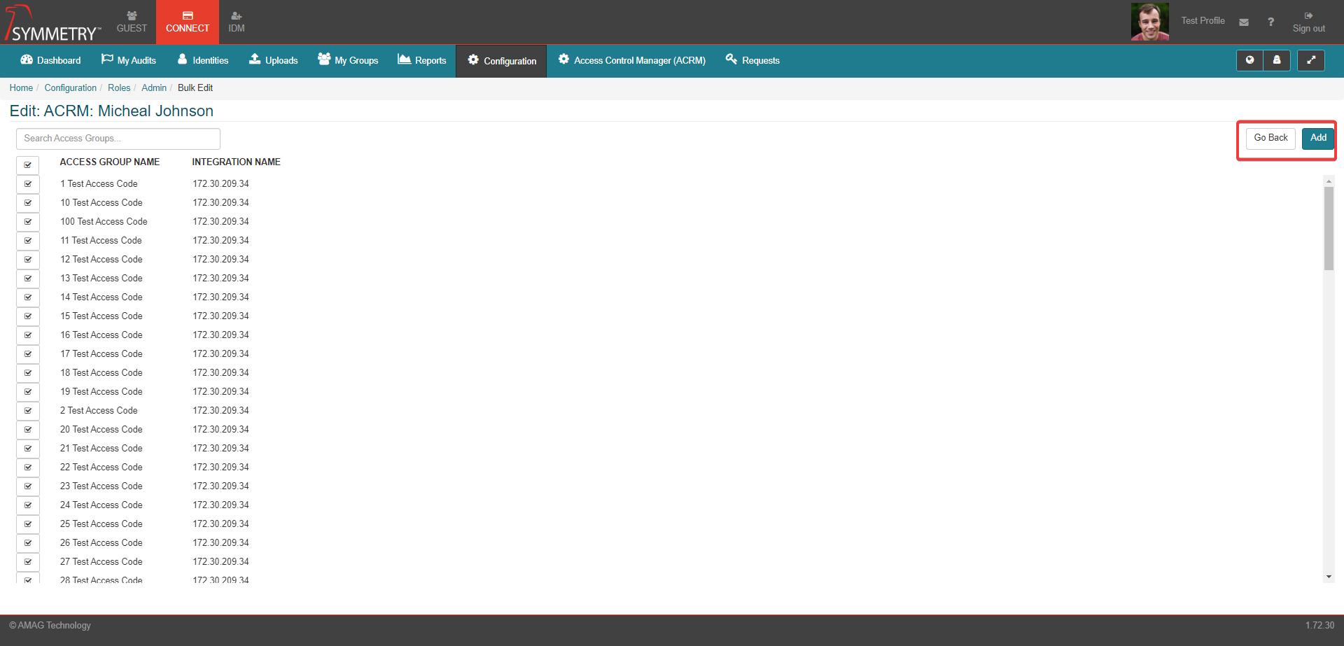Go to Roles breadcrumb
Image resolution: width=1344 pixels, height=646 pixels.
119,87
